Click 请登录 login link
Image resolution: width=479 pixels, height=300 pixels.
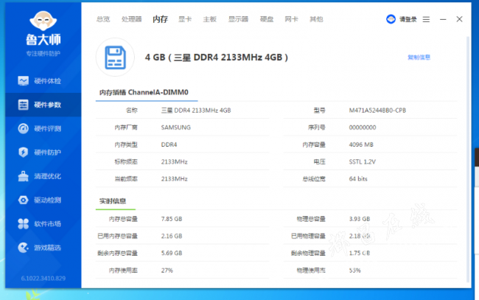(408, 19)
